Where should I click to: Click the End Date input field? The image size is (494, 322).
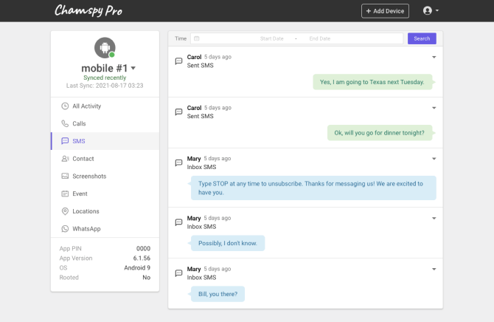tap(320, 38)
